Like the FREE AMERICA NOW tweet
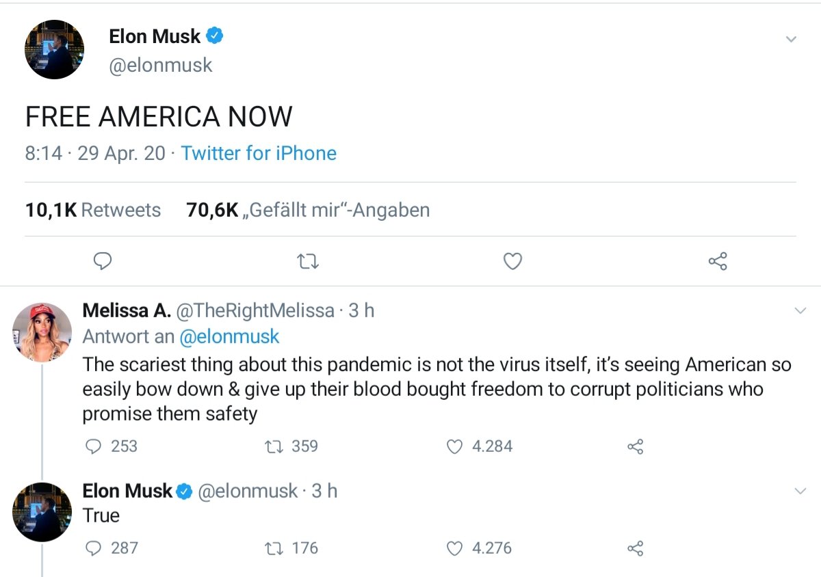 [512, 261]
